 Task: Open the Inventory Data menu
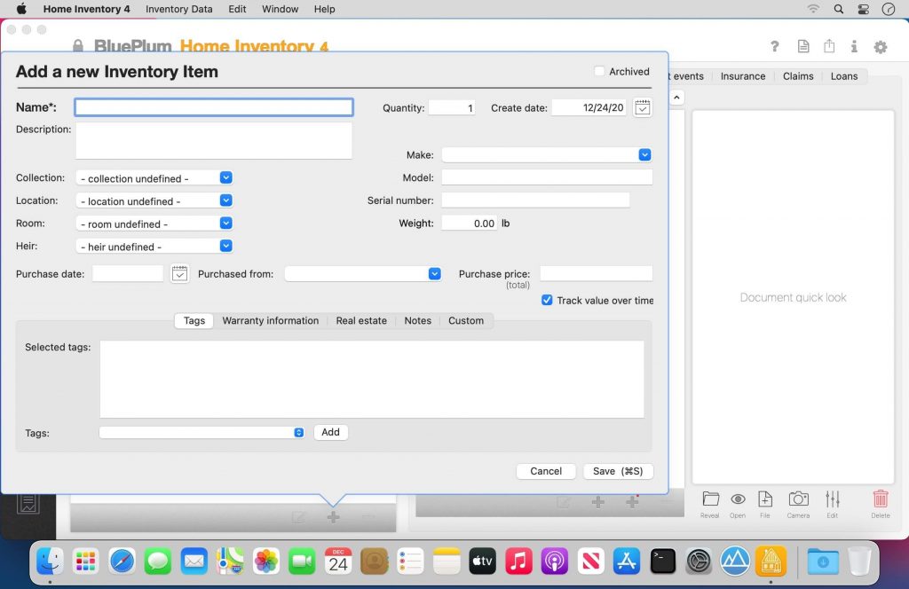(x=178, y=9)
